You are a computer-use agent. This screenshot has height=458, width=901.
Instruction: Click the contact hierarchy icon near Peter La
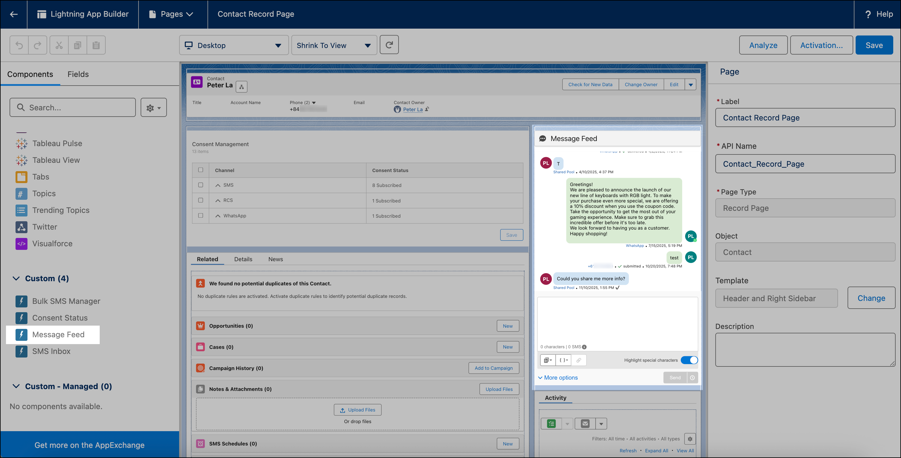click(x=241, y=87)
